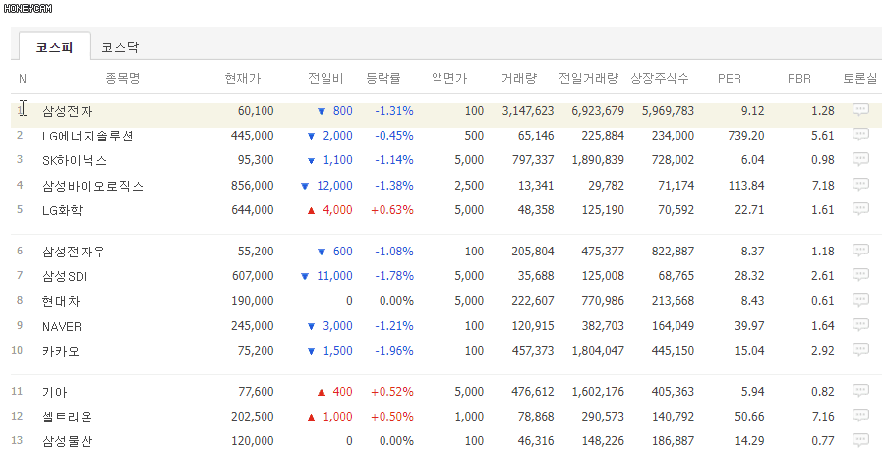Select the 202,500 current price cell
Screen dimensions: 882x449
tap(253, 417)
